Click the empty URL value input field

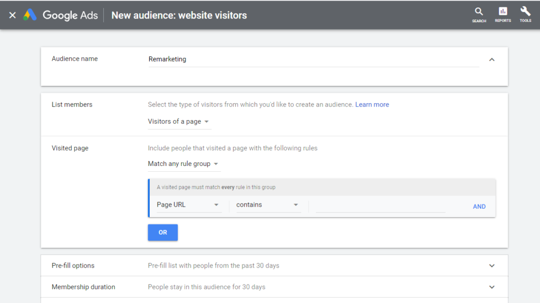click(380, 206)
